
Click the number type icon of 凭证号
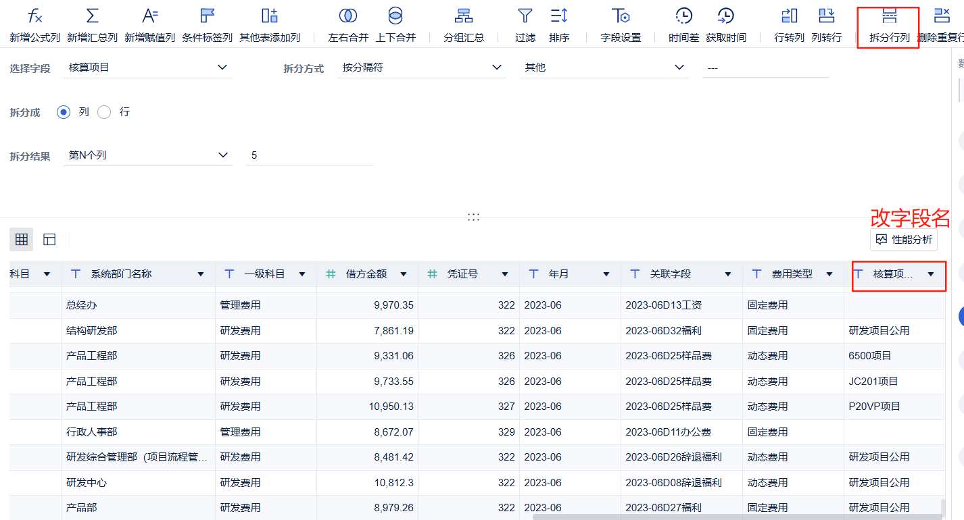432,274
